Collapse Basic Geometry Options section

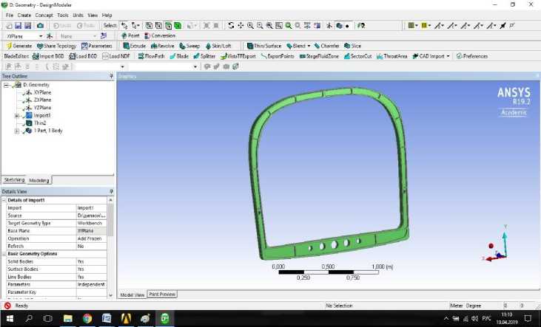[4, 254]
